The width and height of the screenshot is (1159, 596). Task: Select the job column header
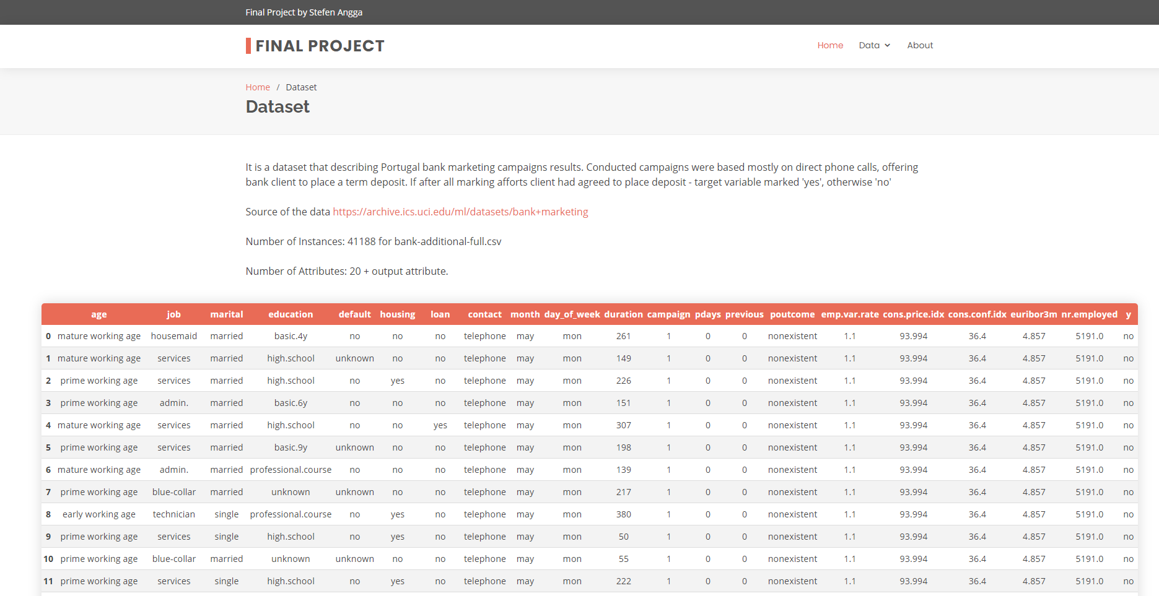pos(173,314)
